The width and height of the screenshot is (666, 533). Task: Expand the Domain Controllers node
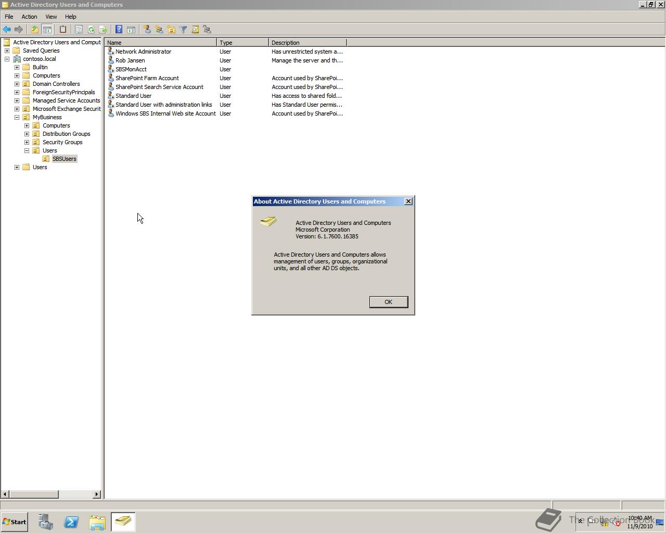(x=17, y=84)
